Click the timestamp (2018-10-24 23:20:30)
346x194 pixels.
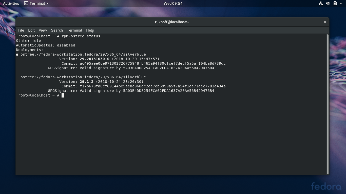(x=120, y=82)
